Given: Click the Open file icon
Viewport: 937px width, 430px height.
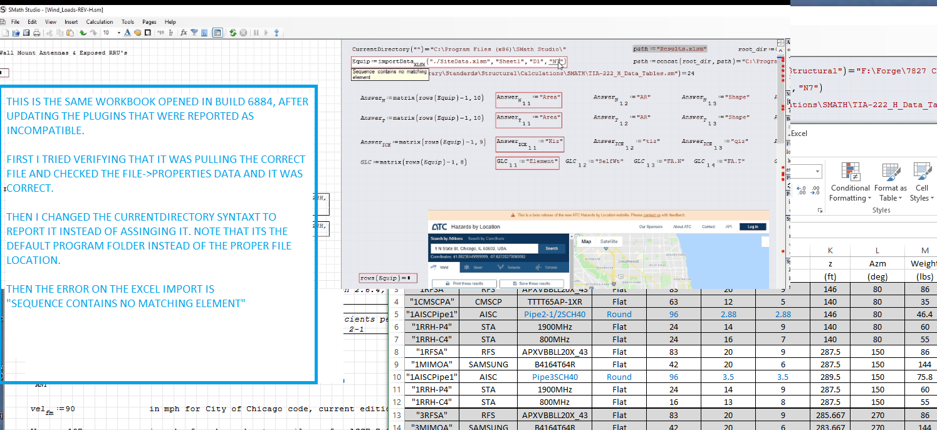Looking at the screenshot, I should pyautogui.click(x=16, y=33).
